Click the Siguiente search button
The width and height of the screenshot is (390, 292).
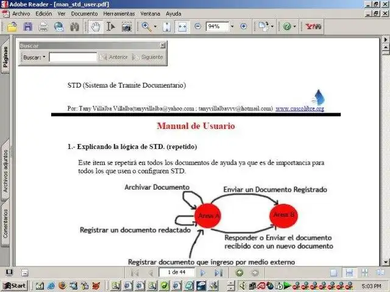147,57
